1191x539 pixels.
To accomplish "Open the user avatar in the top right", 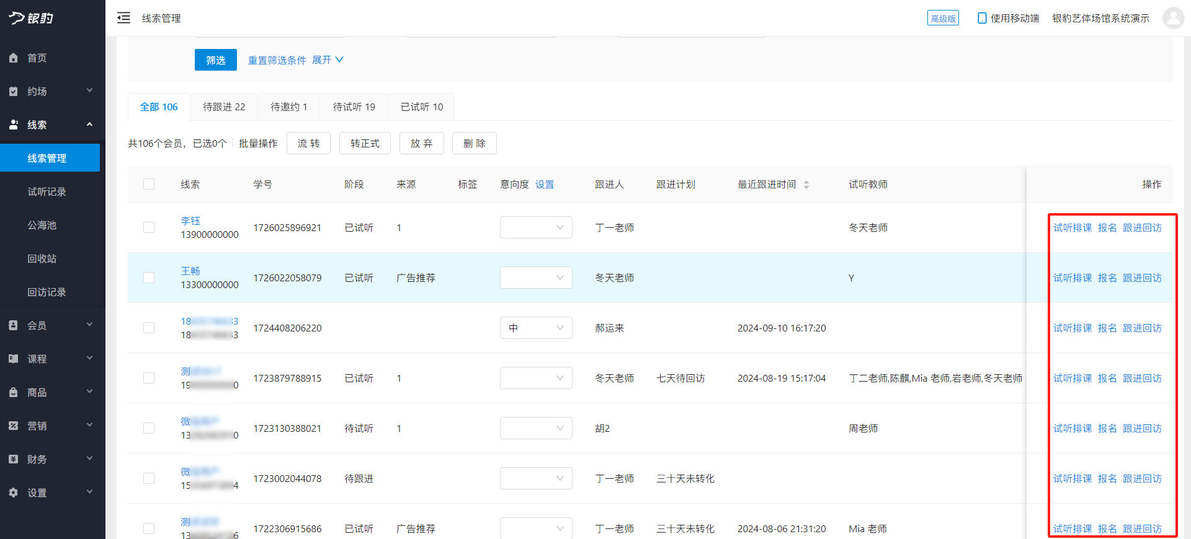I will click(x=1173, y=18).
